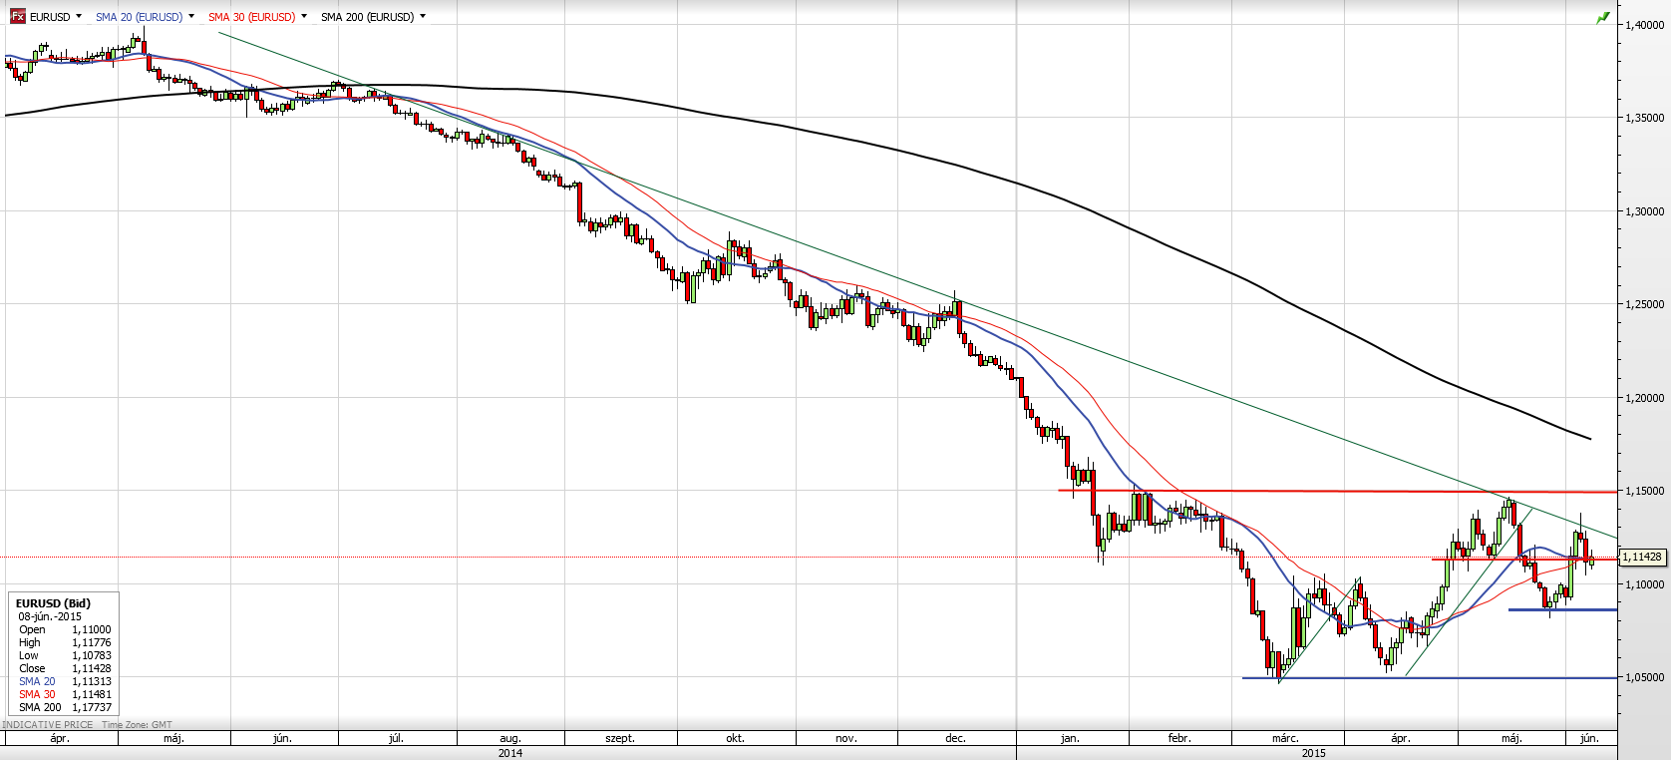
Task: Click the 1,05000 price axis label
Action: click(1645, 677)
